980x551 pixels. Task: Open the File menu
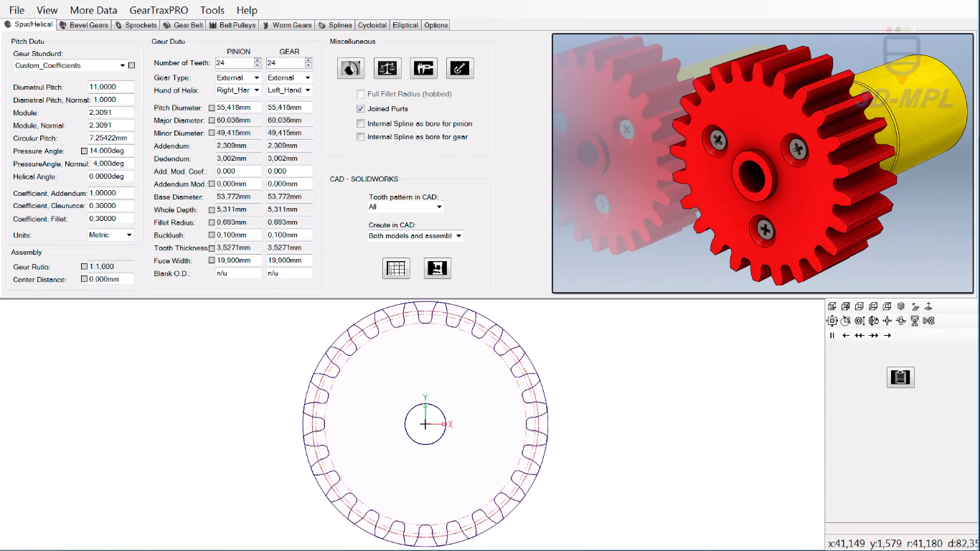(x=17, y=10)
